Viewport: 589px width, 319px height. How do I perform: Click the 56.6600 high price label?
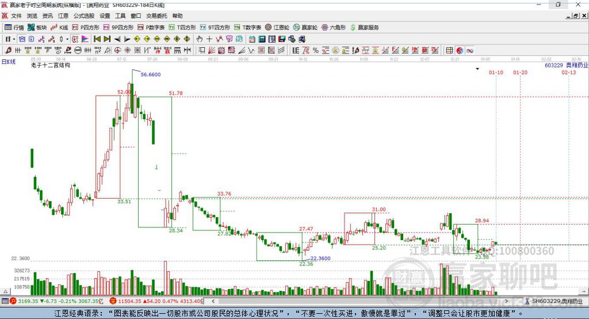[151, 75]
